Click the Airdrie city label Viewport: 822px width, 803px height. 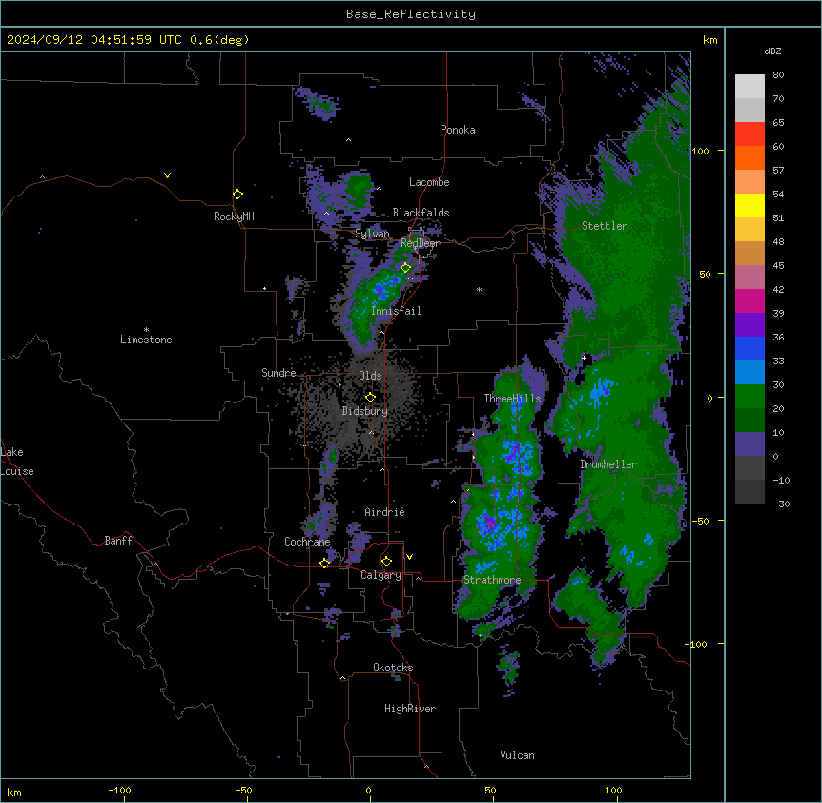pyautogui.click(x=385, y=512)
